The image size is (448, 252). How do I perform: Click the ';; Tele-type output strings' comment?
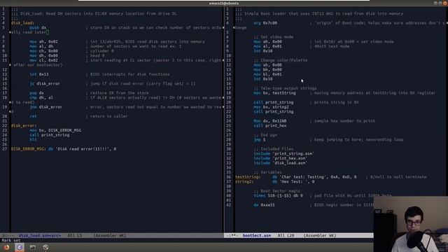pos(285,88)
